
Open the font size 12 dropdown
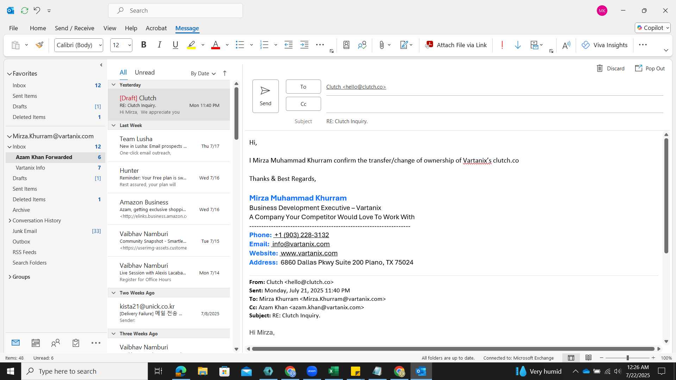(121, 45)
